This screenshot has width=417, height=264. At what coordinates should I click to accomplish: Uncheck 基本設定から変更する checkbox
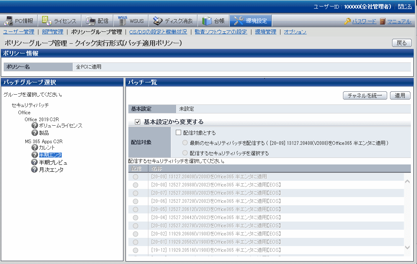click(x=137, y=122)
